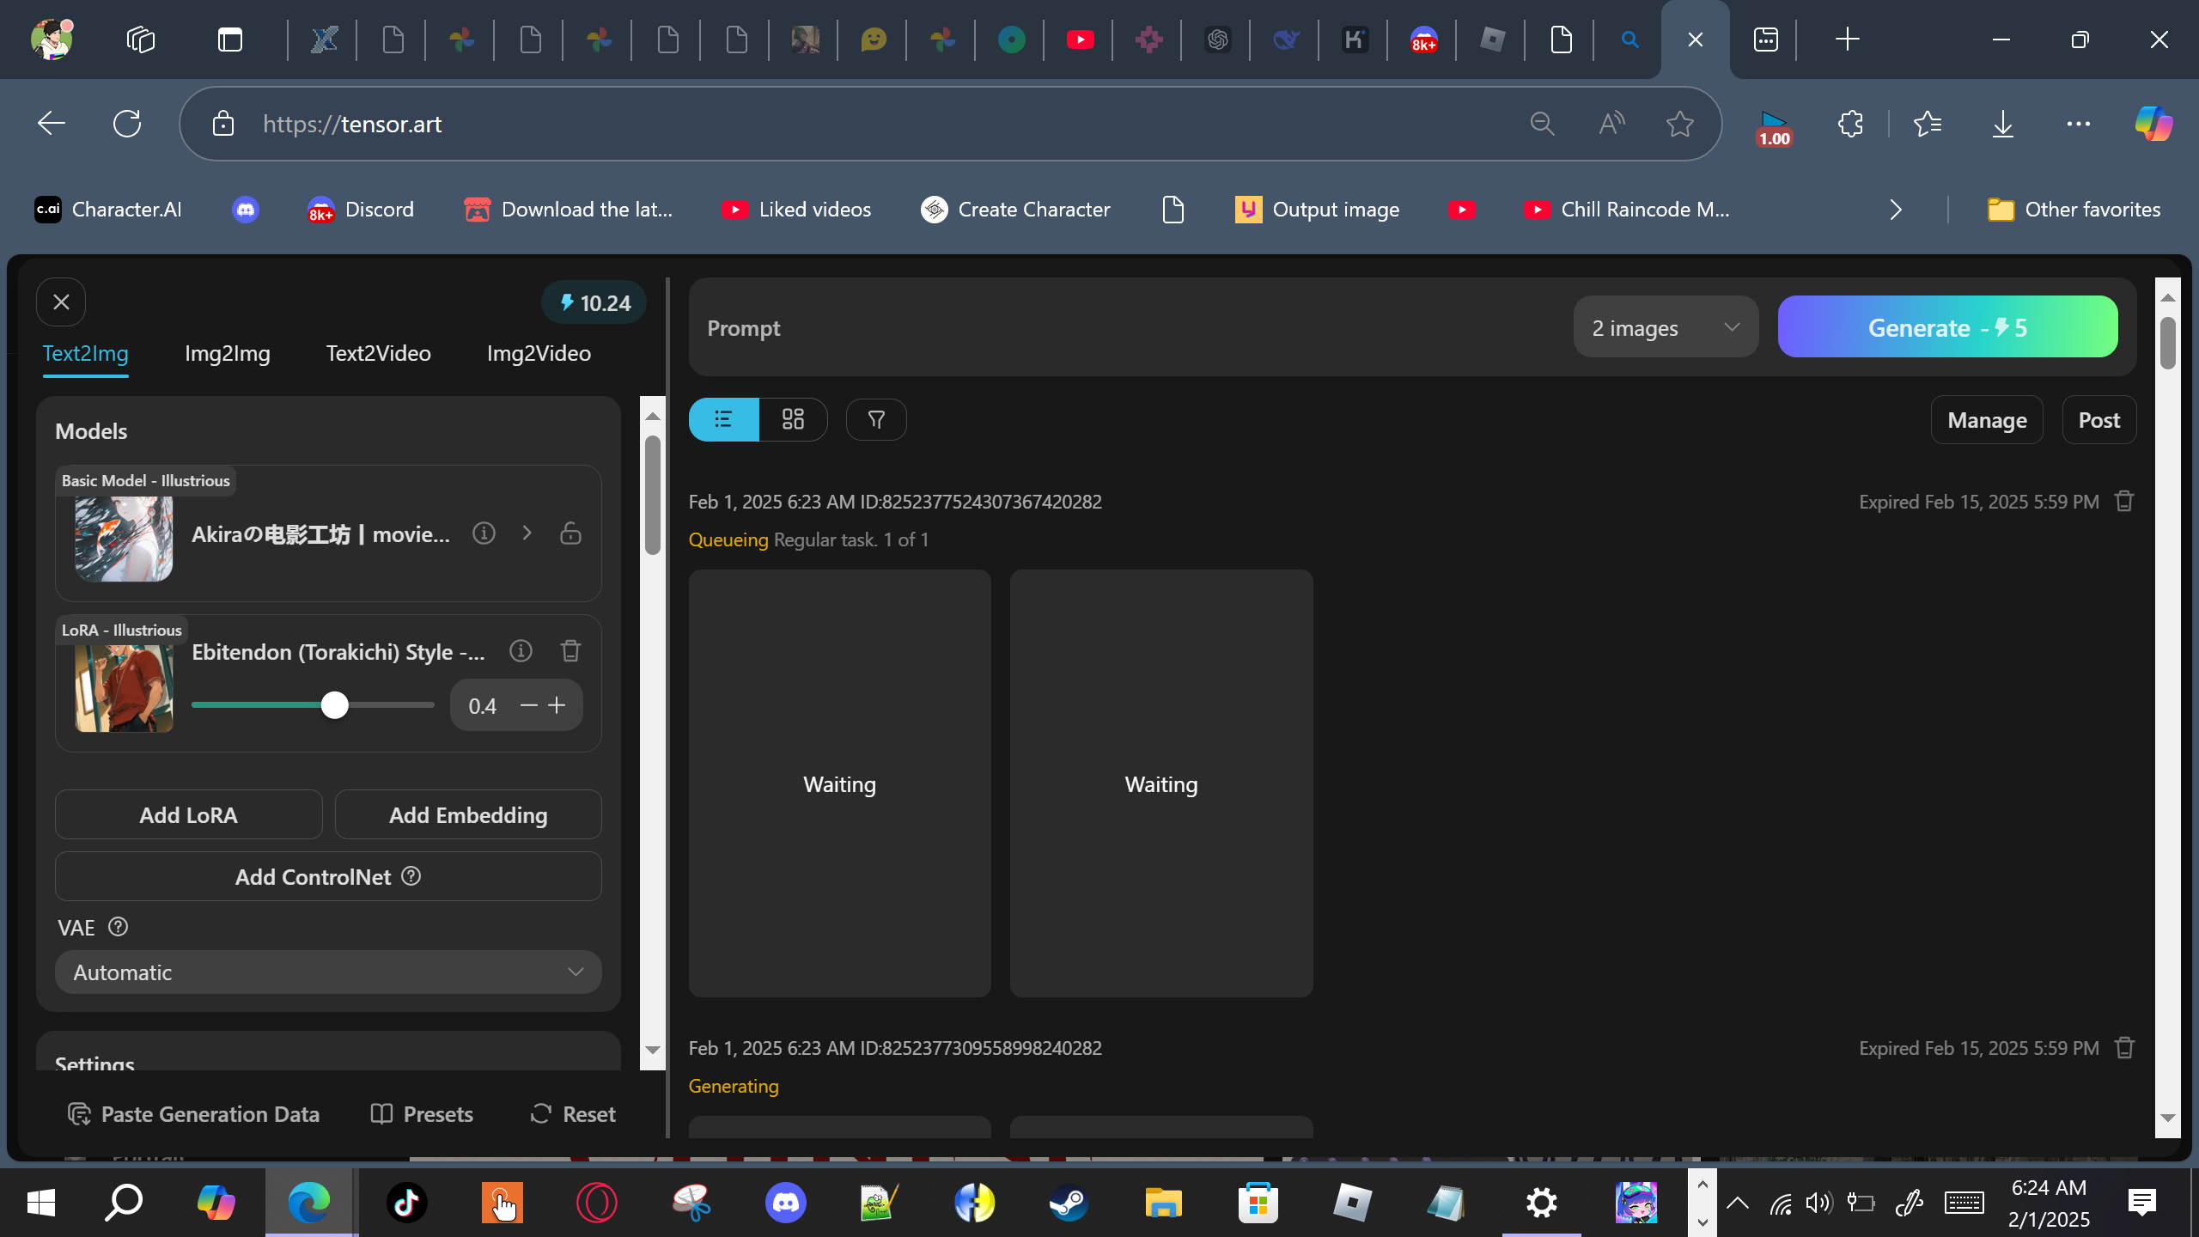The width and height of the screenshot is (2199, 1237).
Task: Select the Text2Video tab
Action: coord(378,353)
